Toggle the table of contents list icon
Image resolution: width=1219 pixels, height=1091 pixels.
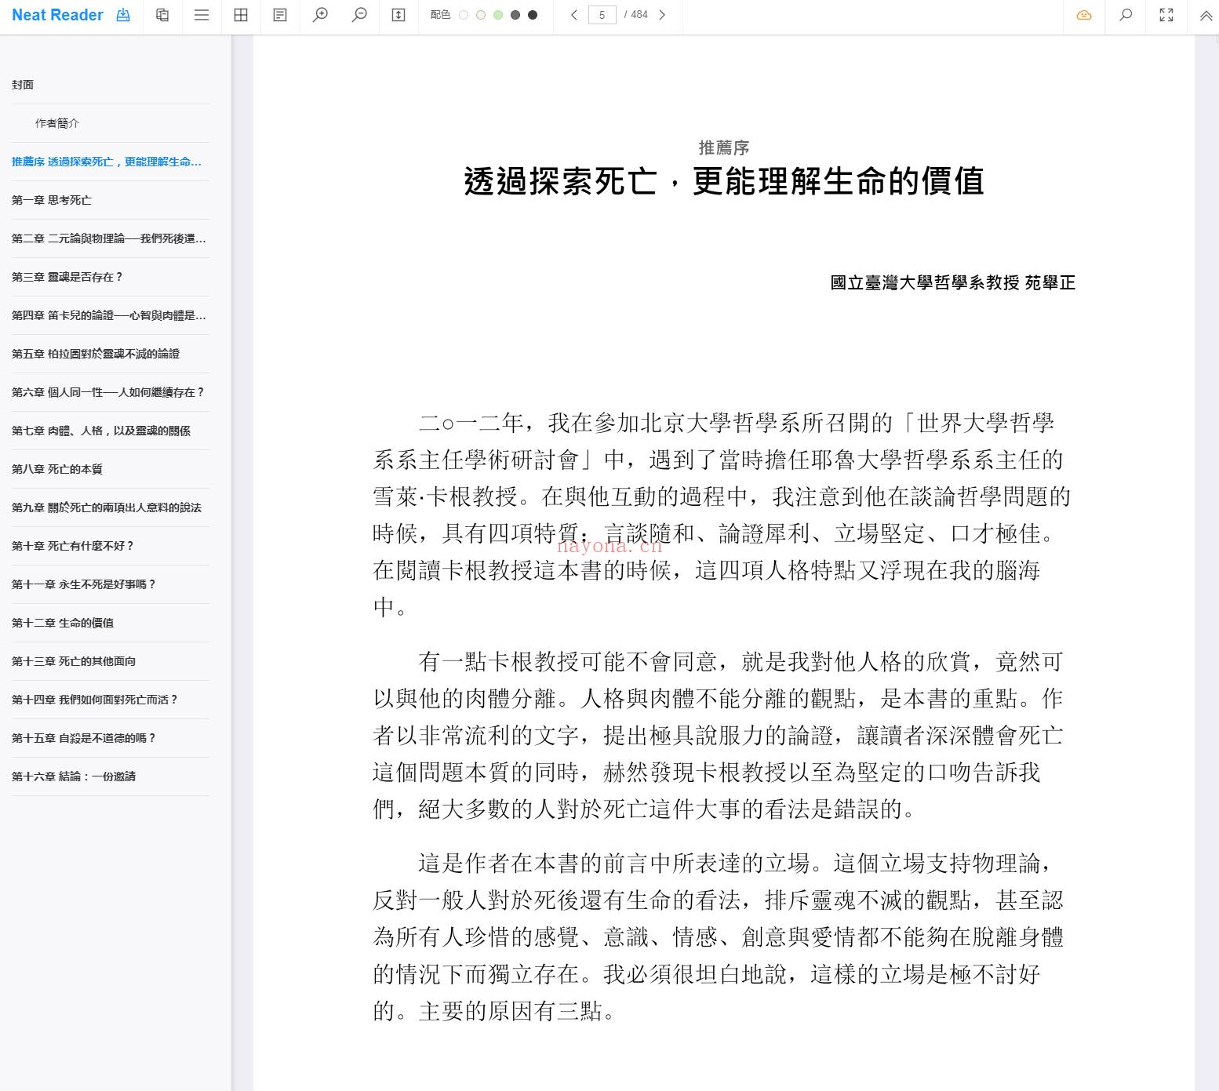(x=202, y=15)
